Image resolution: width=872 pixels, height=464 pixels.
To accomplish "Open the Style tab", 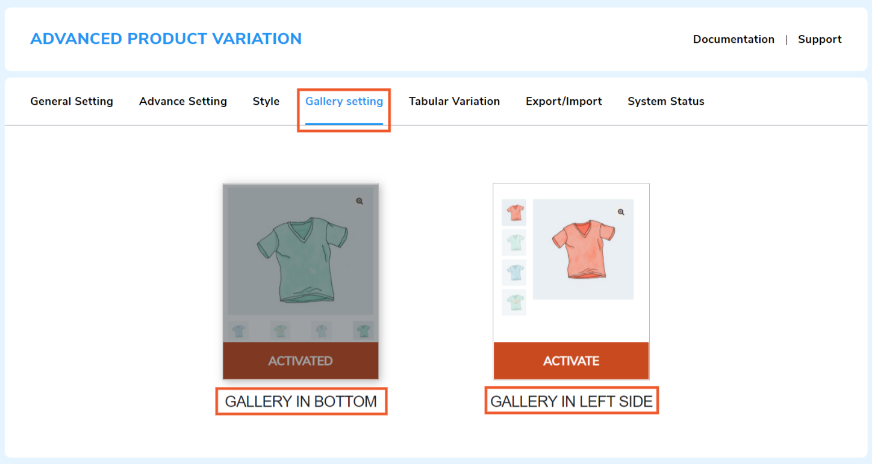I will [x=266, y=101].
